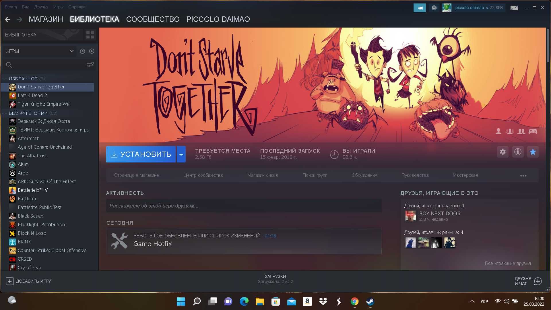
Task: Click the ellipsis more options button
Action: point(523,175)
